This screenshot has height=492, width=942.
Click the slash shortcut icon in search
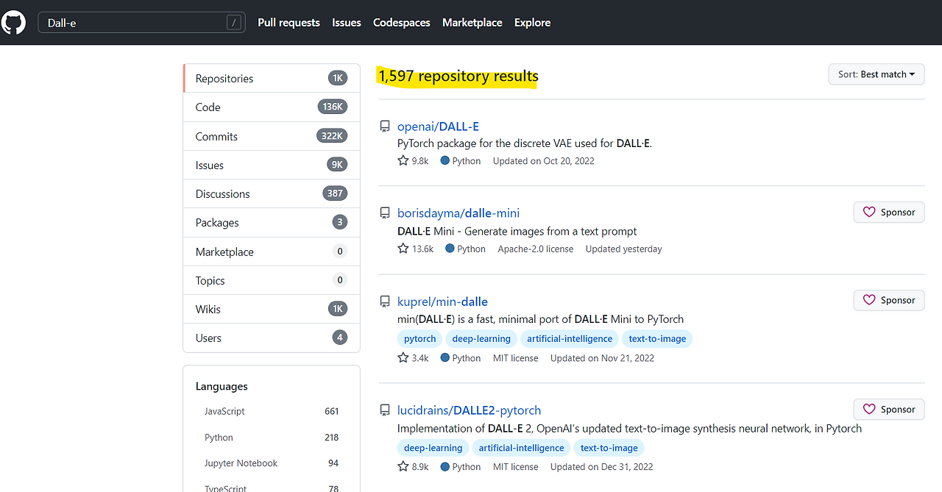pos(234,23)
